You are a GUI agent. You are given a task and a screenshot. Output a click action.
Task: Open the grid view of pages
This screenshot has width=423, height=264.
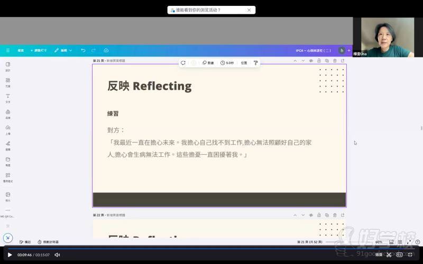400,242
